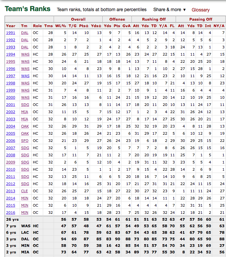Open the 2016 season year link
Image resolution: width=226 pixels, height=257 pixels.
coord(10,213)
